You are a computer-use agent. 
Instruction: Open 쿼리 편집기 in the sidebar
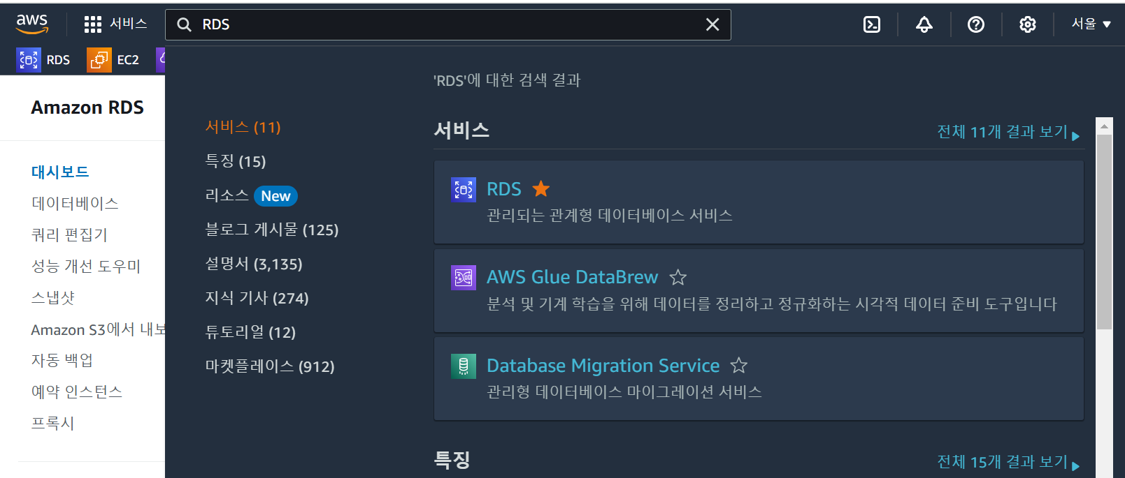click(69, 234)
